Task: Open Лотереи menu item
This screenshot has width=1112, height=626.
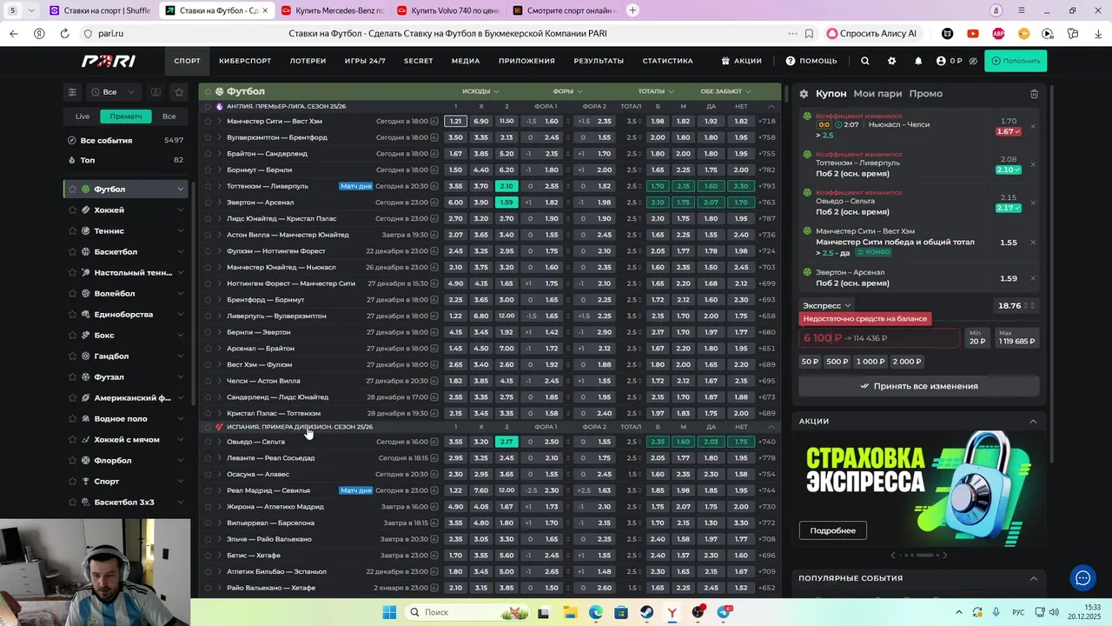Action: (x=308, y=61)
